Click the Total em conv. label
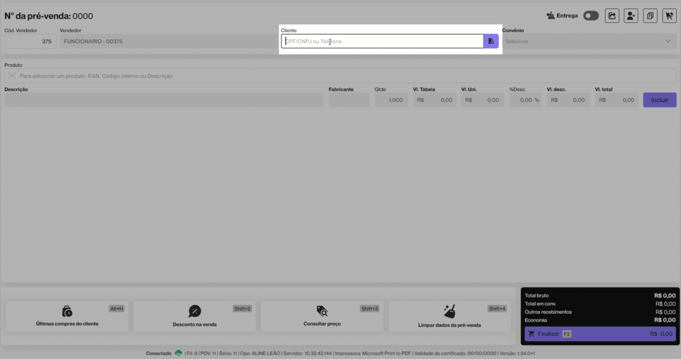The image size is (681, 359). click(540, 304)
